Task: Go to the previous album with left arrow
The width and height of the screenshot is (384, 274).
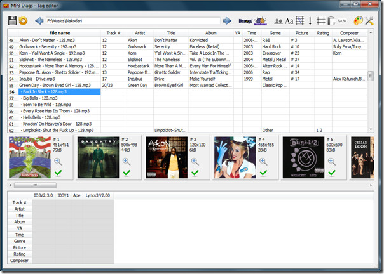Action: pos(39,21)
